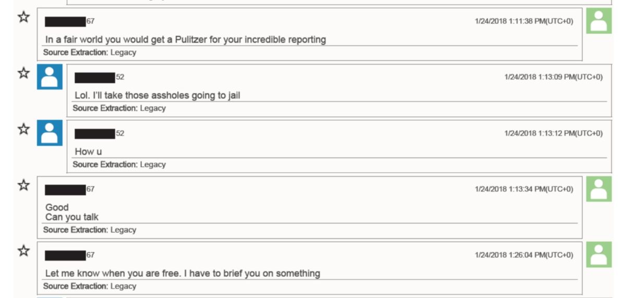This screenshot has height=298, width=626.
Task: Click green avatar beside 'Can you talk' message
Action: click(x=599, y=189)
